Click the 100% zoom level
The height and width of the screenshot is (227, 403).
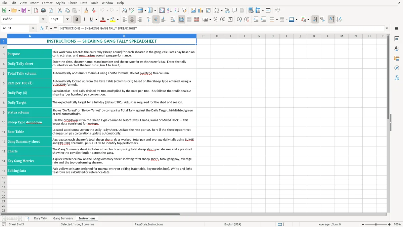[x=397, y=224]
